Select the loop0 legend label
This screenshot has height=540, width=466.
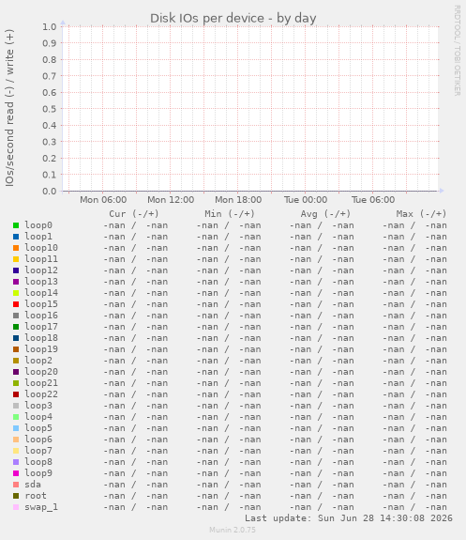pos(38,225)
